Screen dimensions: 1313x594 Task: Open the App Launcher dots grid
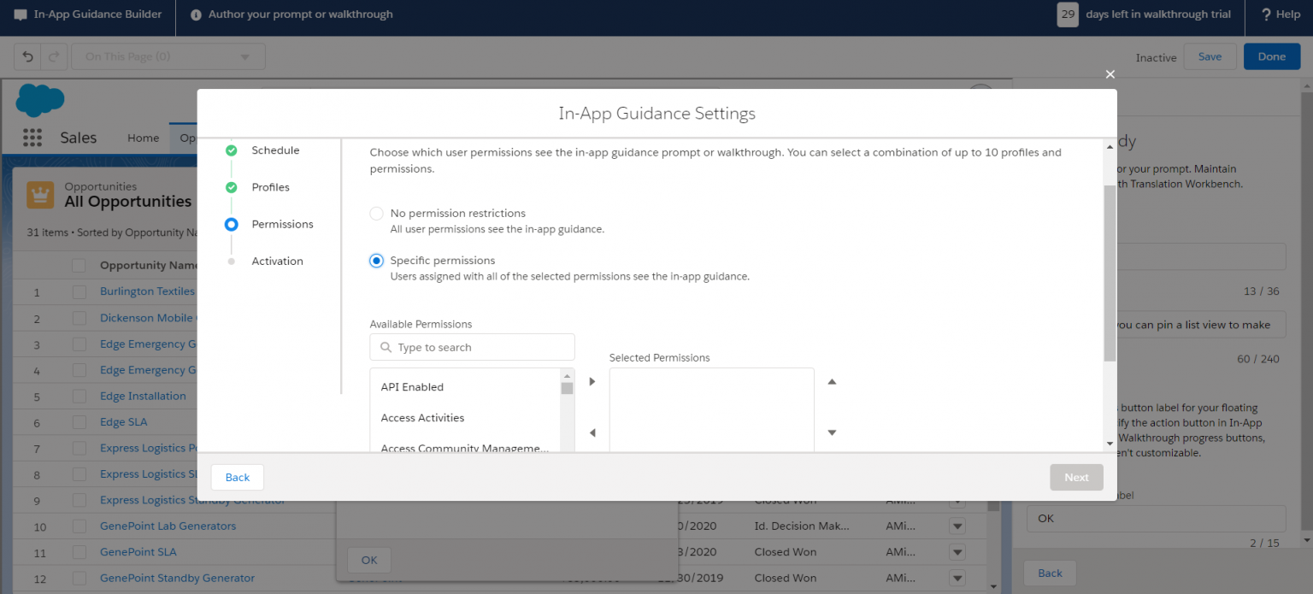point(32,138)
